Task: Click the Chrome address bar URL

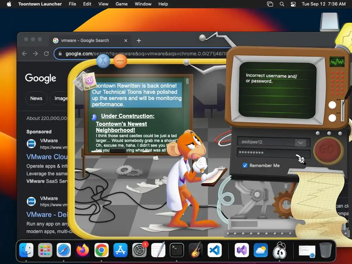Action: pos(146,54)
